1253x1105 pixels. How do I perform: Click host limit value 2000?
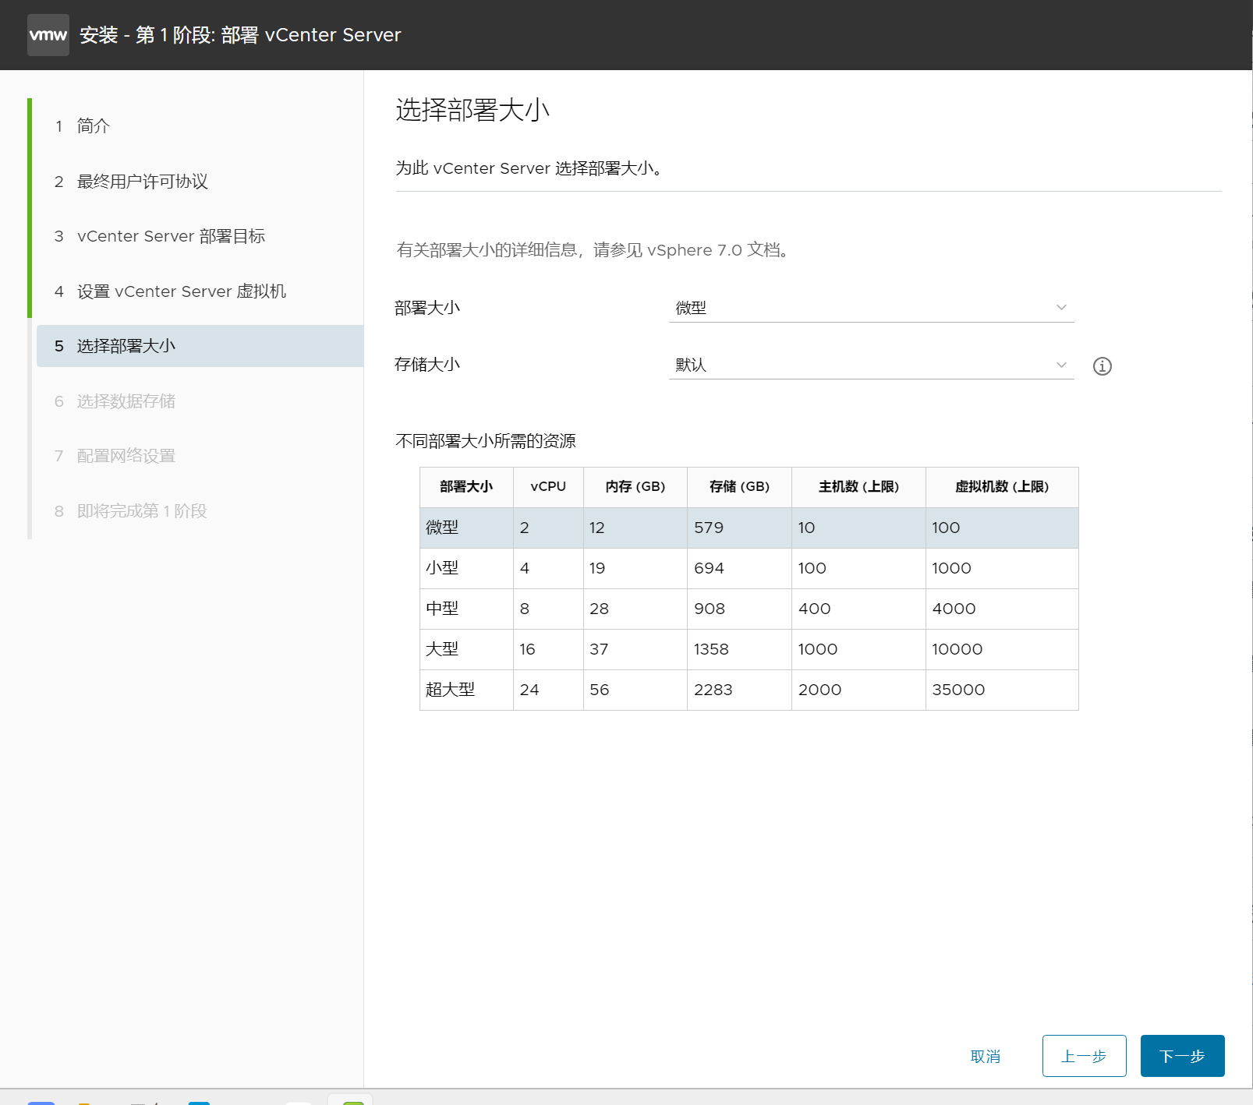click(819, 690)
